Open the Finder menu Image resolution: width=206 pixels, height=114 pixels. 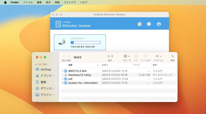15,2
